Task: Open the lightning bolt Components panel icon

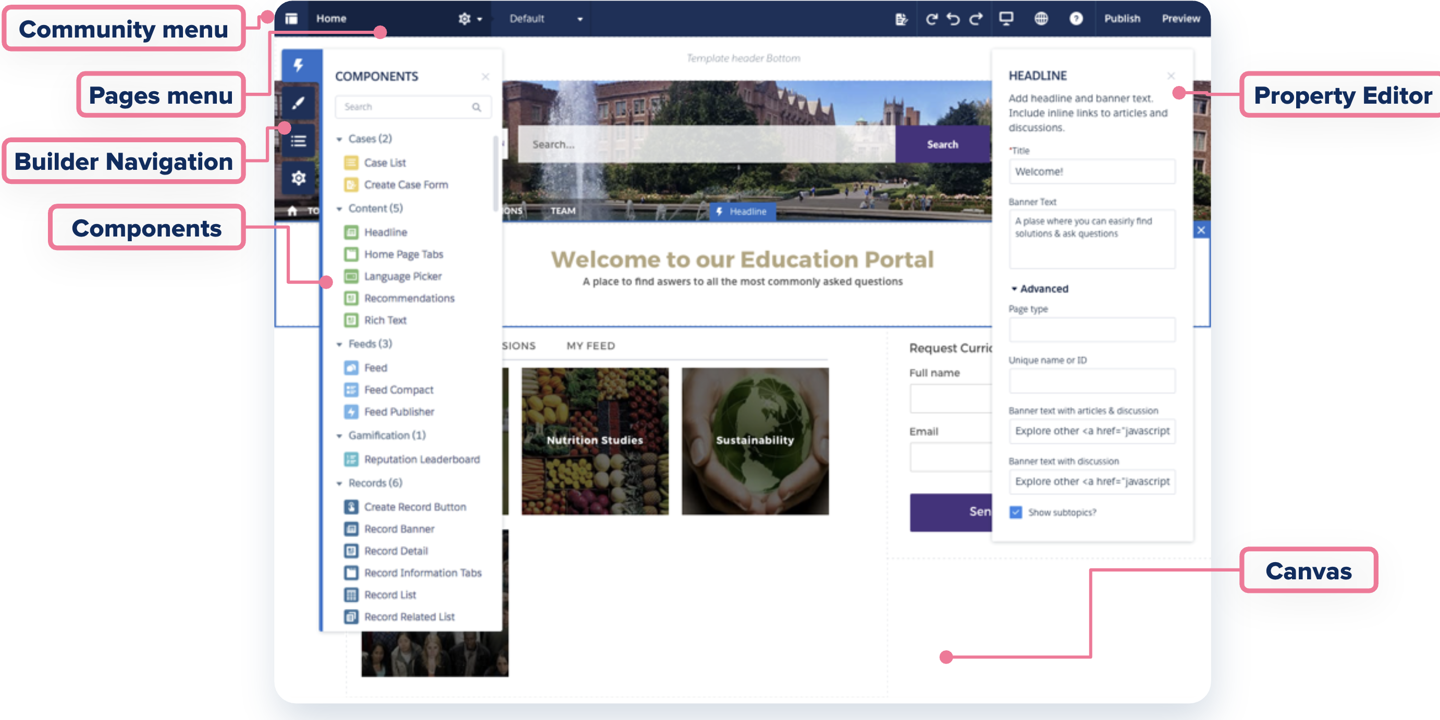Action: tap(299, 66)
